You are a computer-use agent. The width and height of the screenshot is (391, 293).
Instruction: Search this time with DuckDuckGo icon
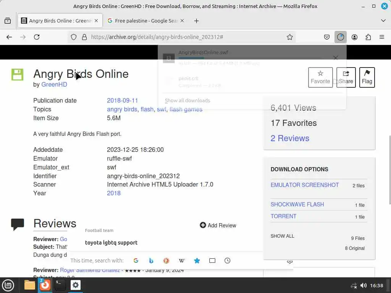166,261
